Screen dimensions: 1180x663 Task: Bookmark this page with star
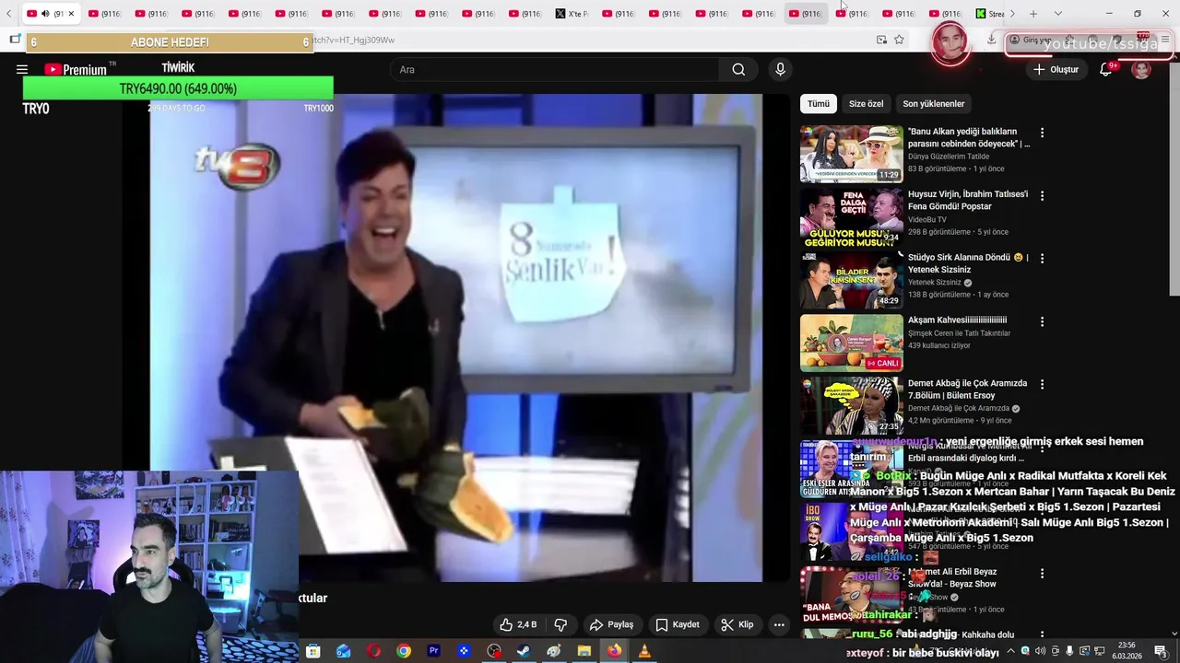pyautogui.click(x=899, y=40)
